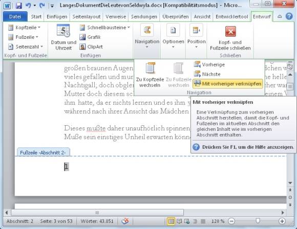Image resolution: width=297 pixels, height=229 pixels.
Task: Open the Datei menu tab
Action: tap(15, 17)
